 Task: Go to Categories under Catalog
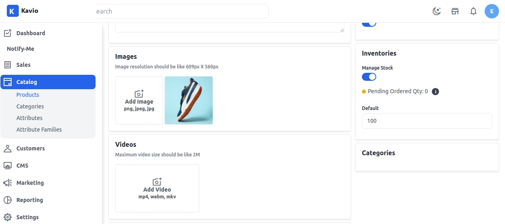pos(30,106)
